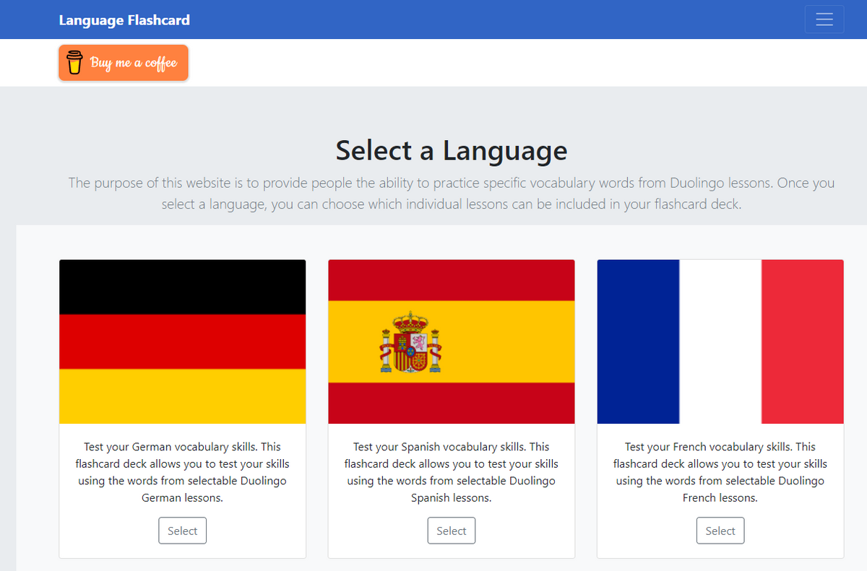Select the Spanish language deck

coord(451,531)
